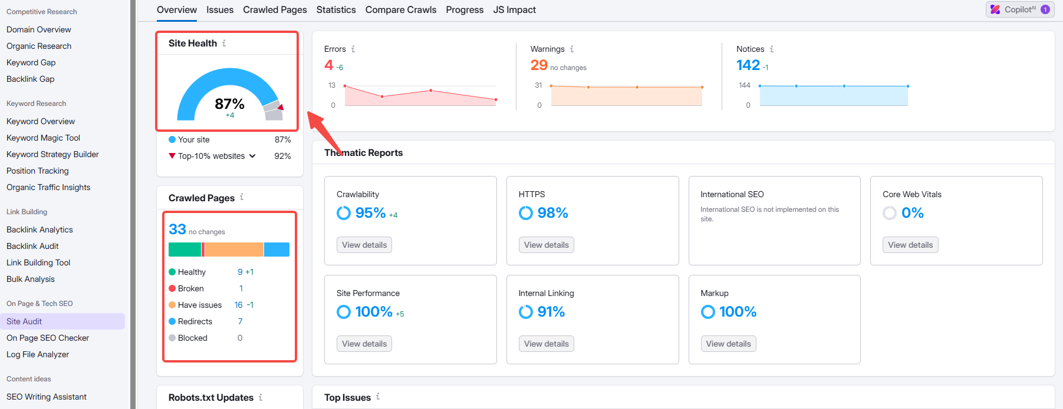Click the Top Issues info icon
1063x409 pixels.
(378, 397)
